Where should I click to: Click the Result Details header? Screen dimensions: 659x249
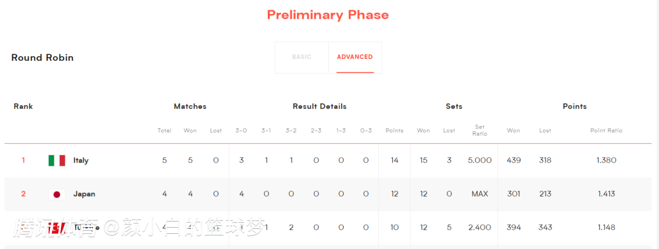pyautogui.click(x=319, y=107)
